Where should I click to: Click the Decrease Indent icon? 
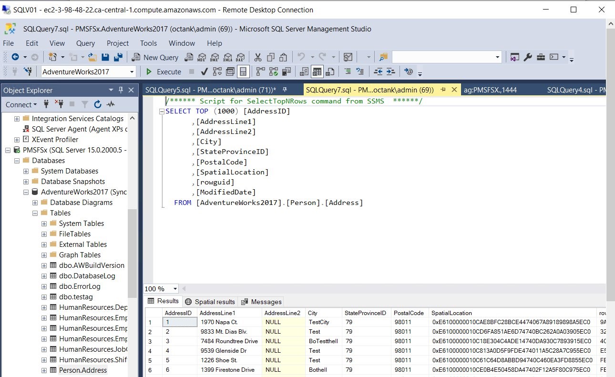pos(378,71)
